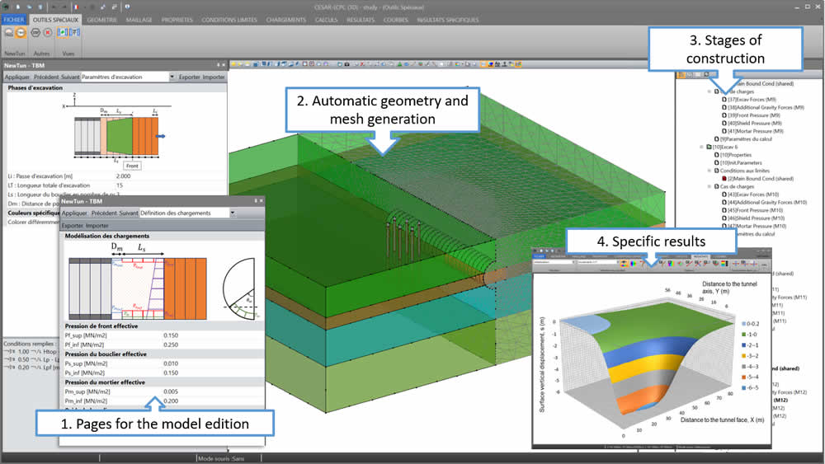Viewport: 825px width, 464px height.
Task: Open the Paramètres d'excavation dropdown
Action: click(x=172, y=77)
